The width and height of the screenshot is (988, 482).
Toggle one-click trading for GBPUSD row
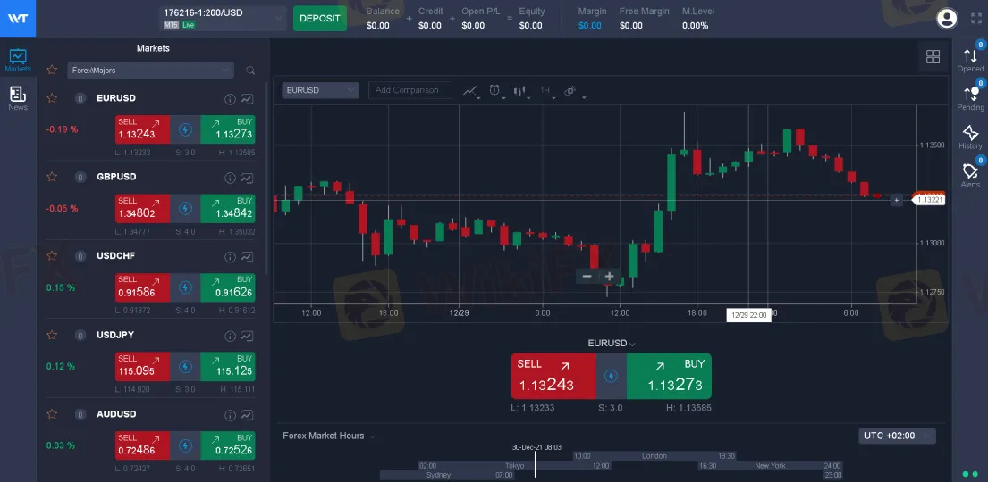tap(185, 208)
